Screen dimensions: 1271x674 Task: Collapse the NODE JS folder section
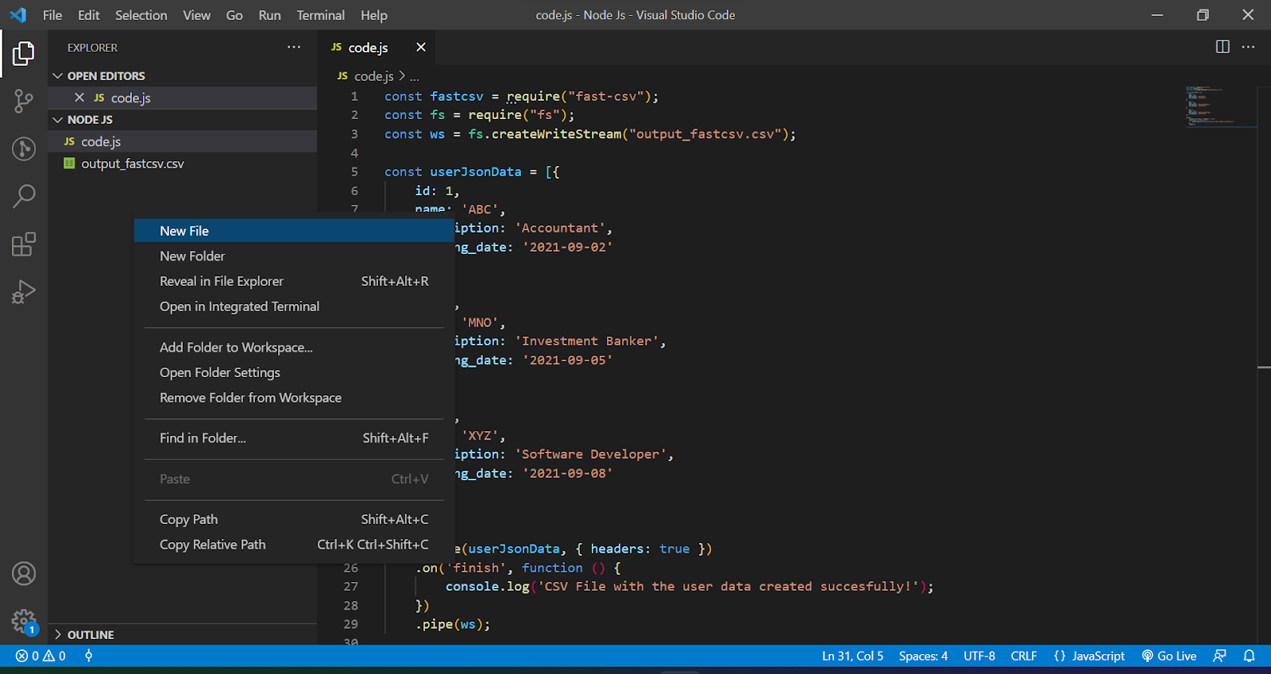[x=182, y=119]
